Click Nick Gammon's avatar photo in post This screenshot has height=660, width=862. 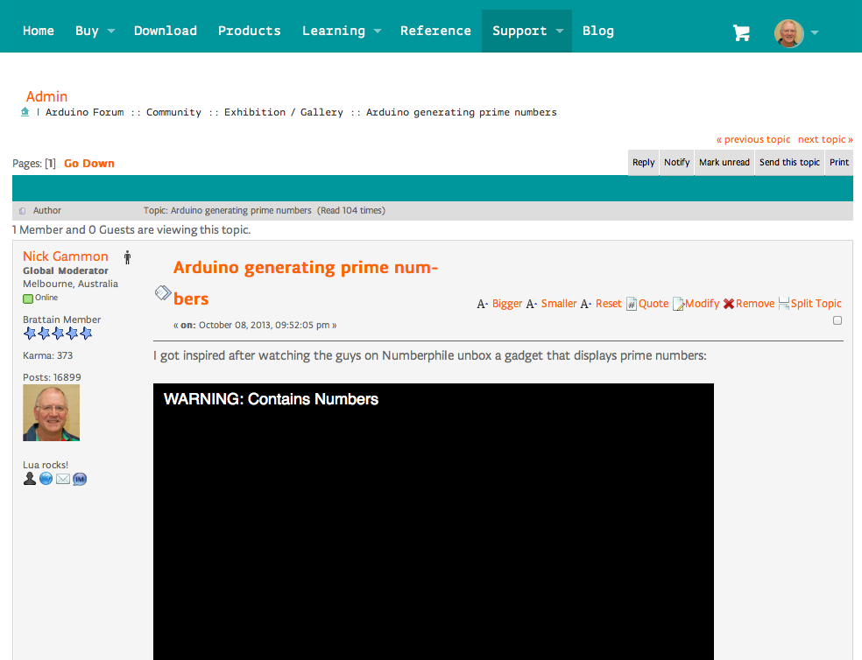click(x=51, y=412)
